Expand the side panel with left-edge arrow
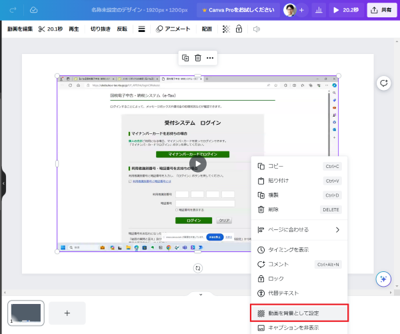This screenshot has width=400, height=334. click(x=3, y=183)
